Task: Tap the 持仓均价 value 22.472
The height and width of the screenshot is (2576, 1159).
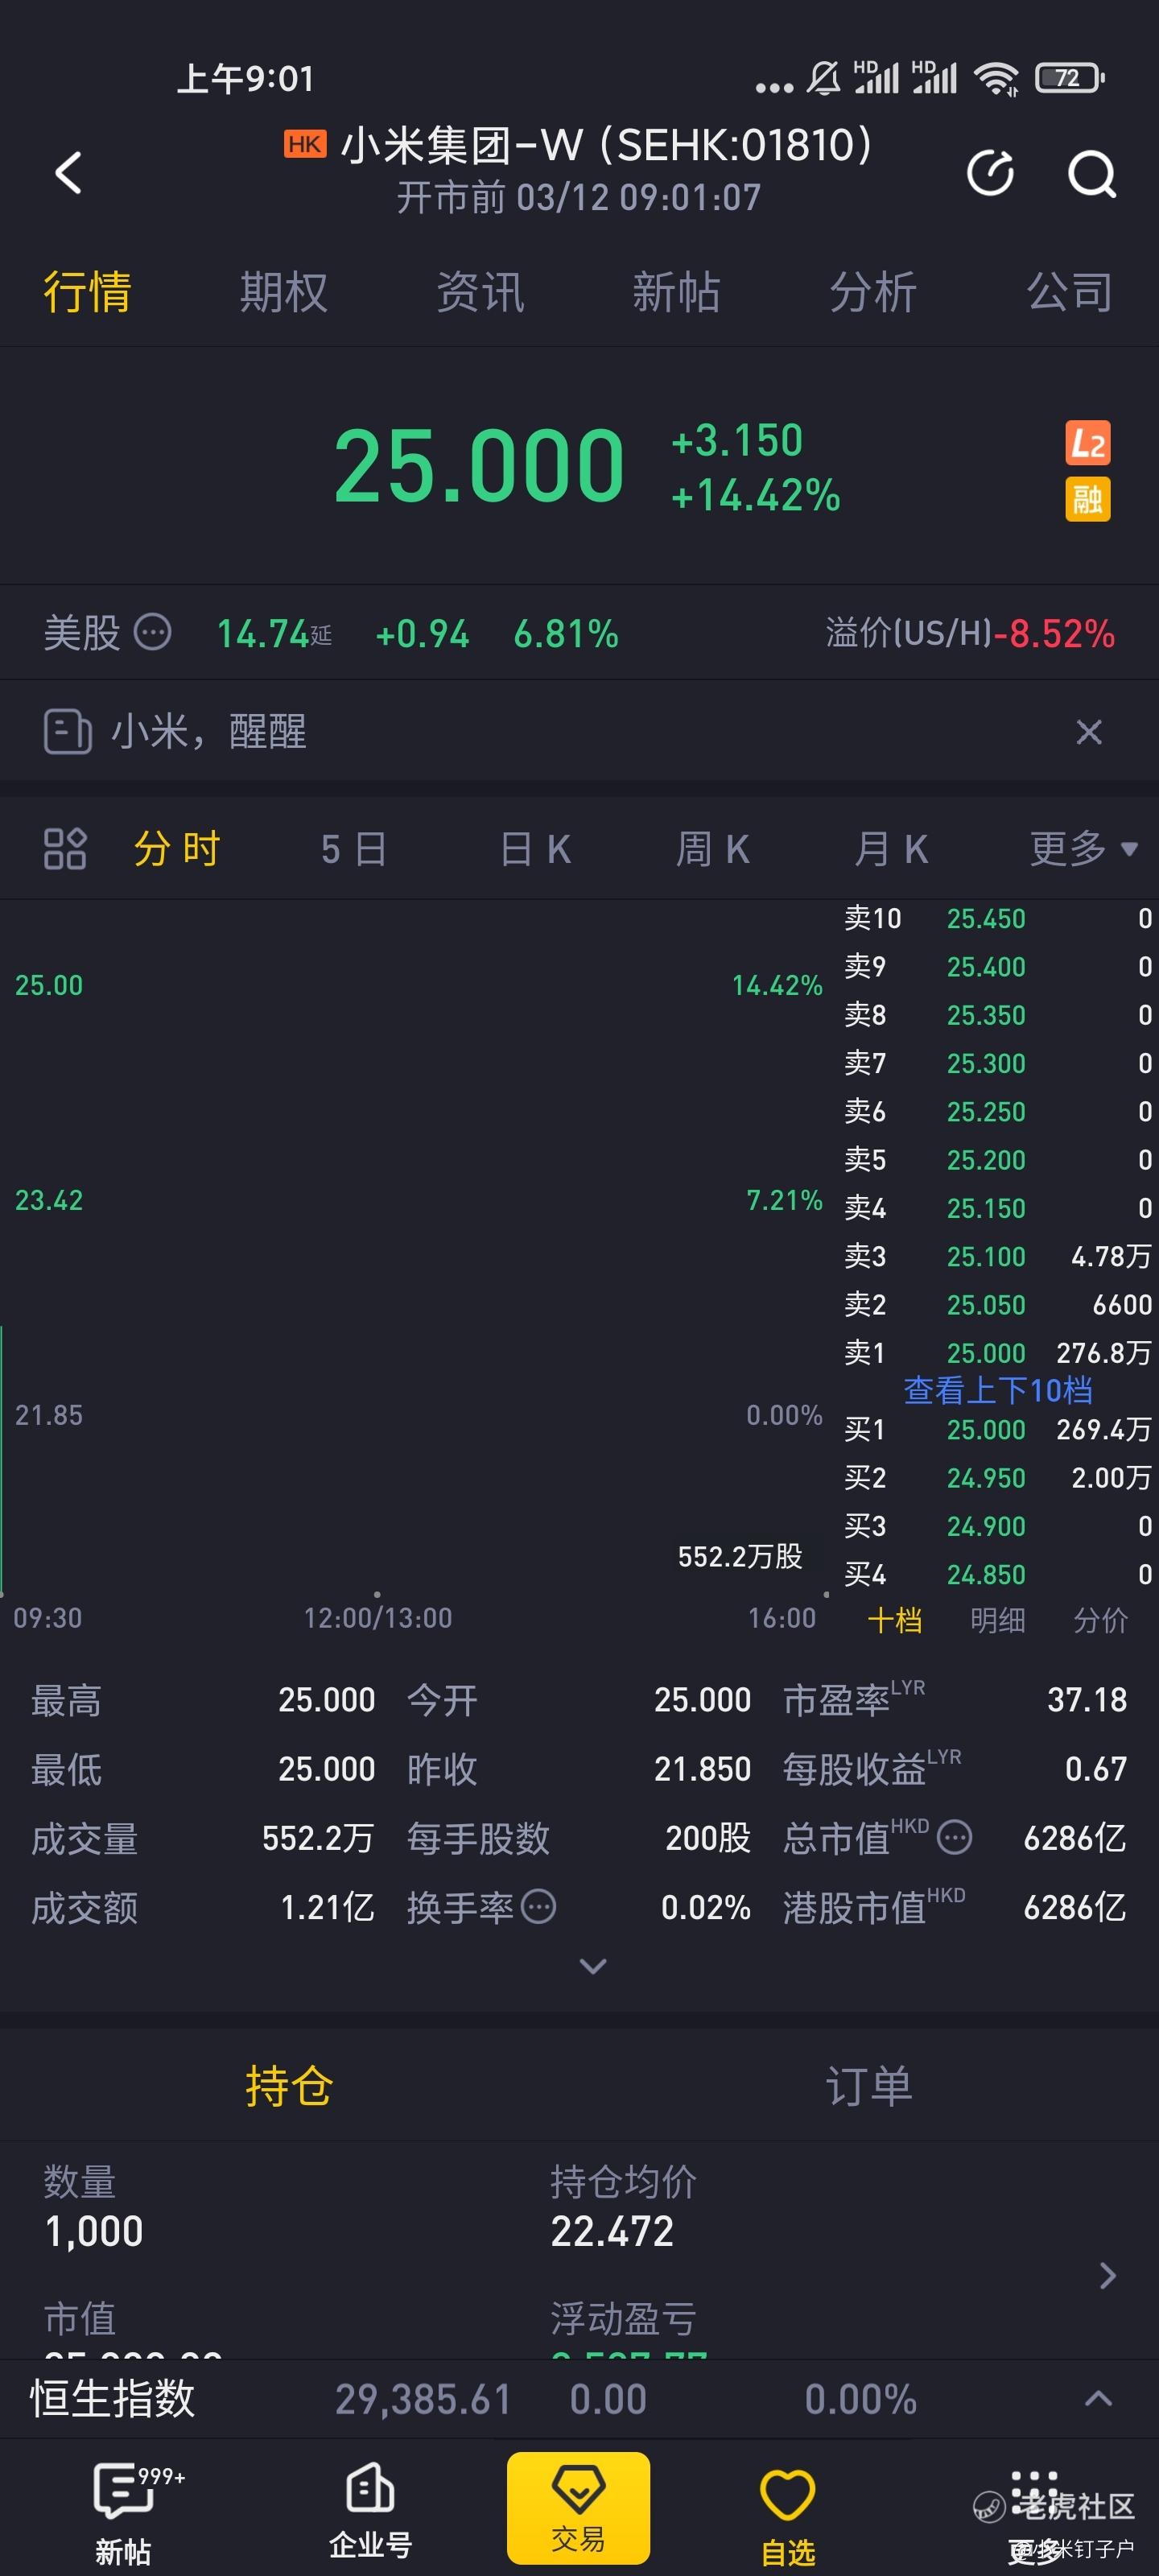Action: [613, 2231]
